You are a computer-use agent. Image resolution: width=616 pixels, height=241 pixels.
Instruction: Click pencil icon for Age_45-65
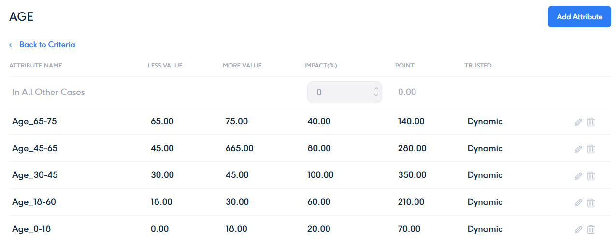click(578, 149)
